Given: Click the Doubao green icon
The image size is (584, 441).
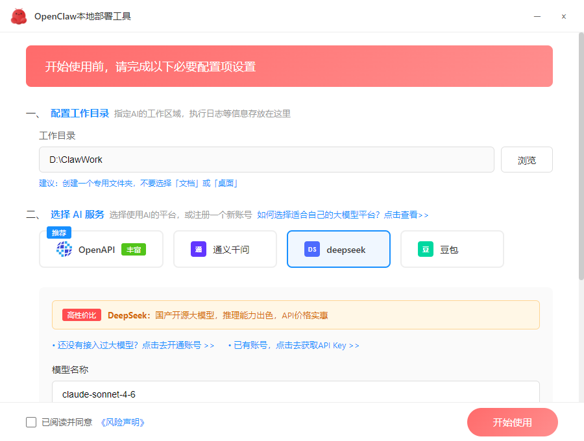Looking at the screenshot, I should (x=426, y=249).
